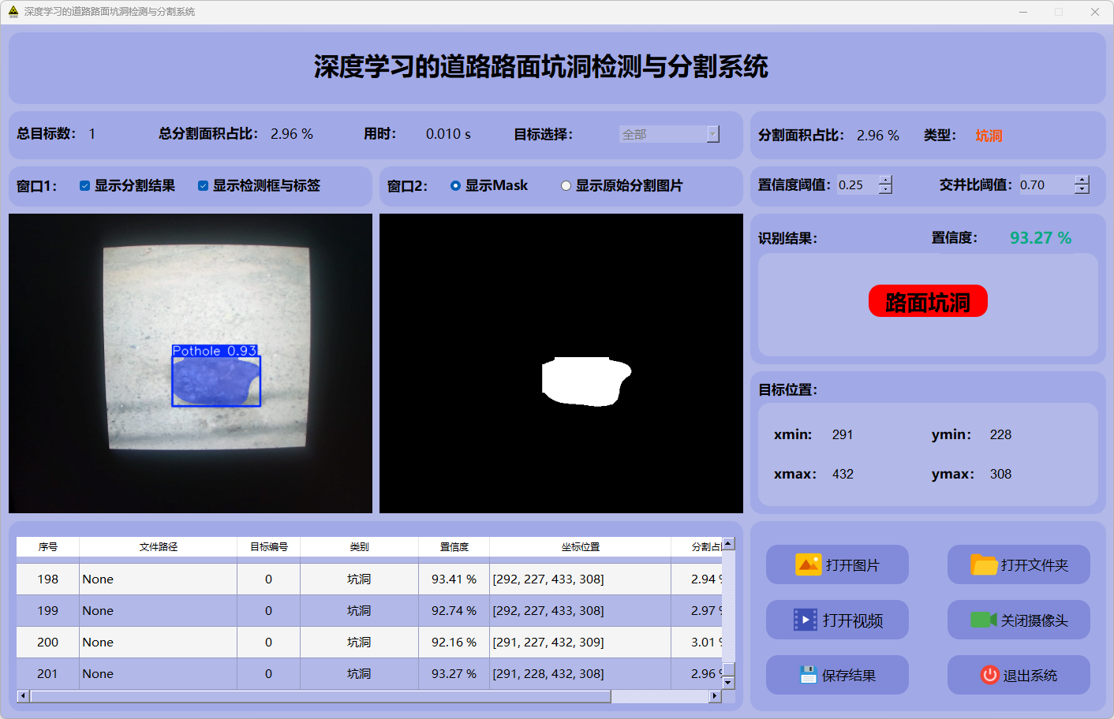1114x719 pixels.
Task: Click the camera icon on 关闭摄像头
Action: pos(983,620)
